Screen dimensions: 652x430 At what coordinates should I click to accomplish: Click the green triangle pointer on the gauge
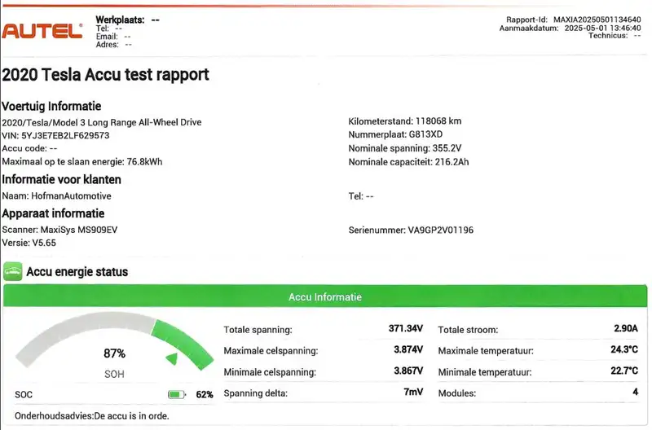[x=173, y=358]
